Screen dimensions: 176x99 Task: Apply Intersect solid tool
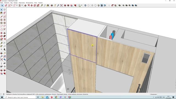[123, 5]
